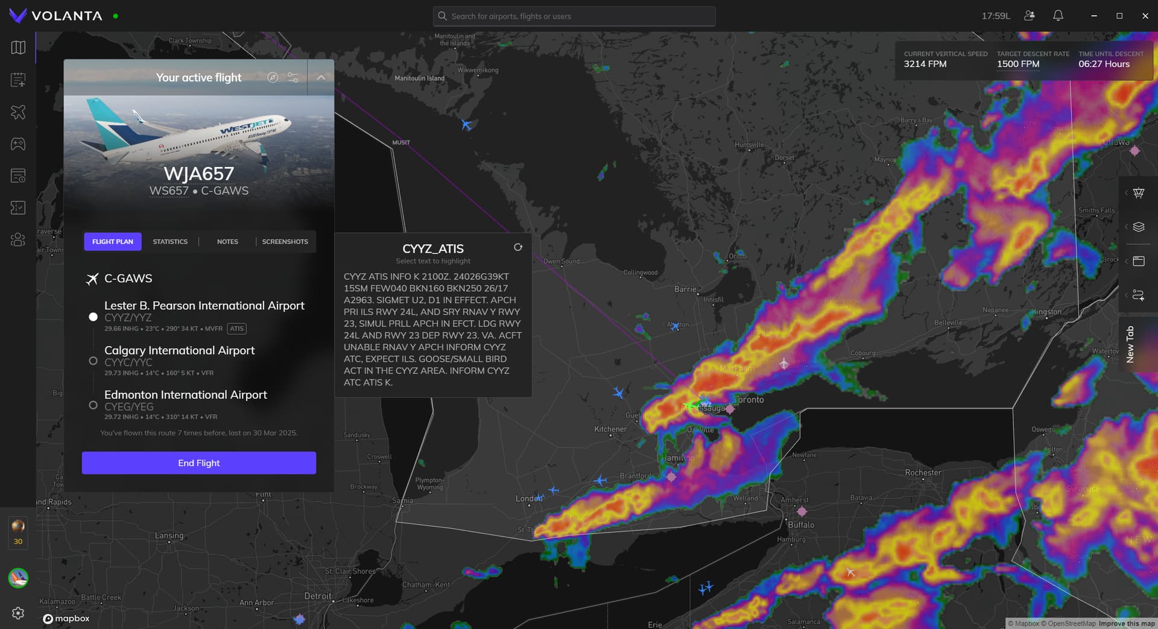Switch to the Screenshots tab
This screenshot has height=629, width=1158.
click(x=285, y=242)
